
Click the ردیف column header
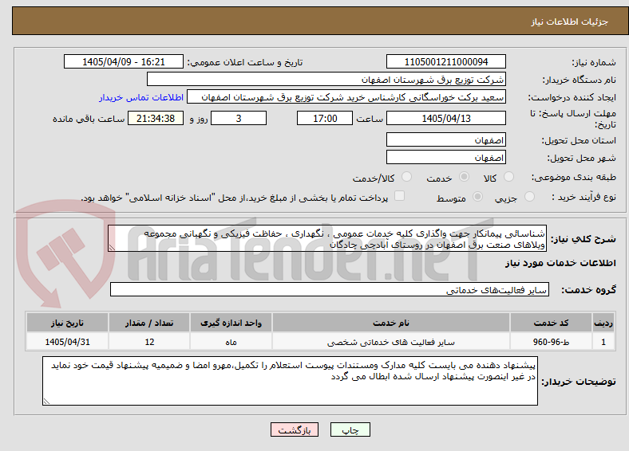pos(603,323)
